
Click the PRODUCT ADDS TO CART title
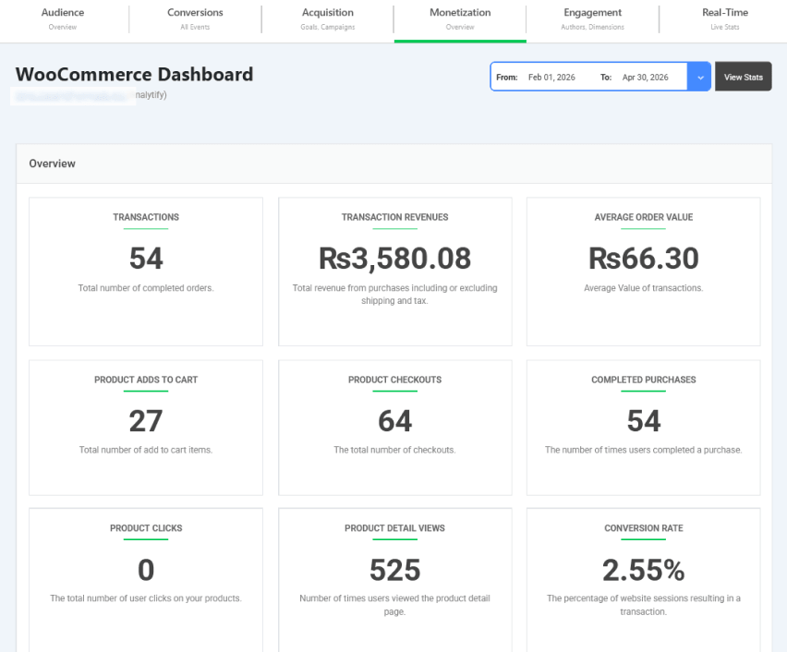click(146, 380)
